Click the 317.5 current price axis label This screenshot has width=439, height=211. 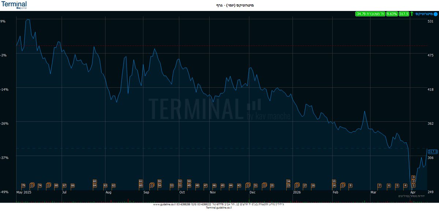(x=433, y=151)
